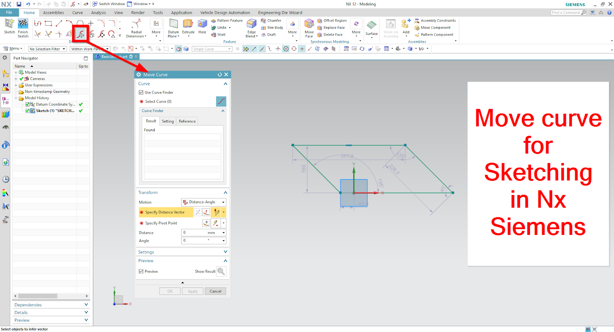Screen dimensions: 614x332
Task: Switch to the Curve ribbon tab
Action: point(78,13)
